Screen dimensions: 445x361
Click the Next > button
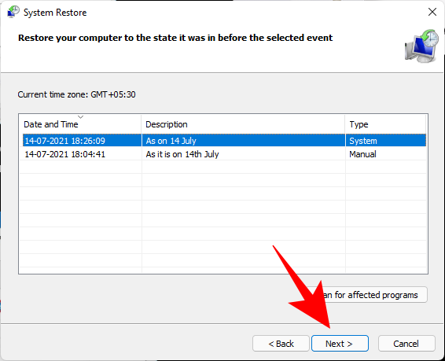(340, 344)
